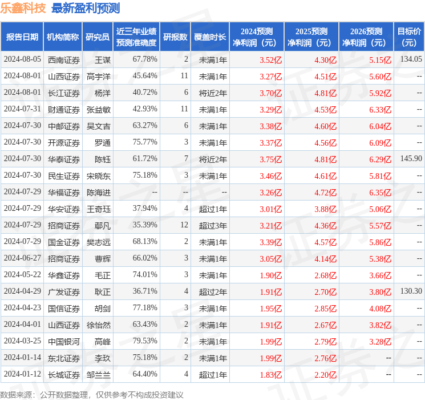Click analyst name 高宇洋
Screen dimensions: 425x400
99,77
